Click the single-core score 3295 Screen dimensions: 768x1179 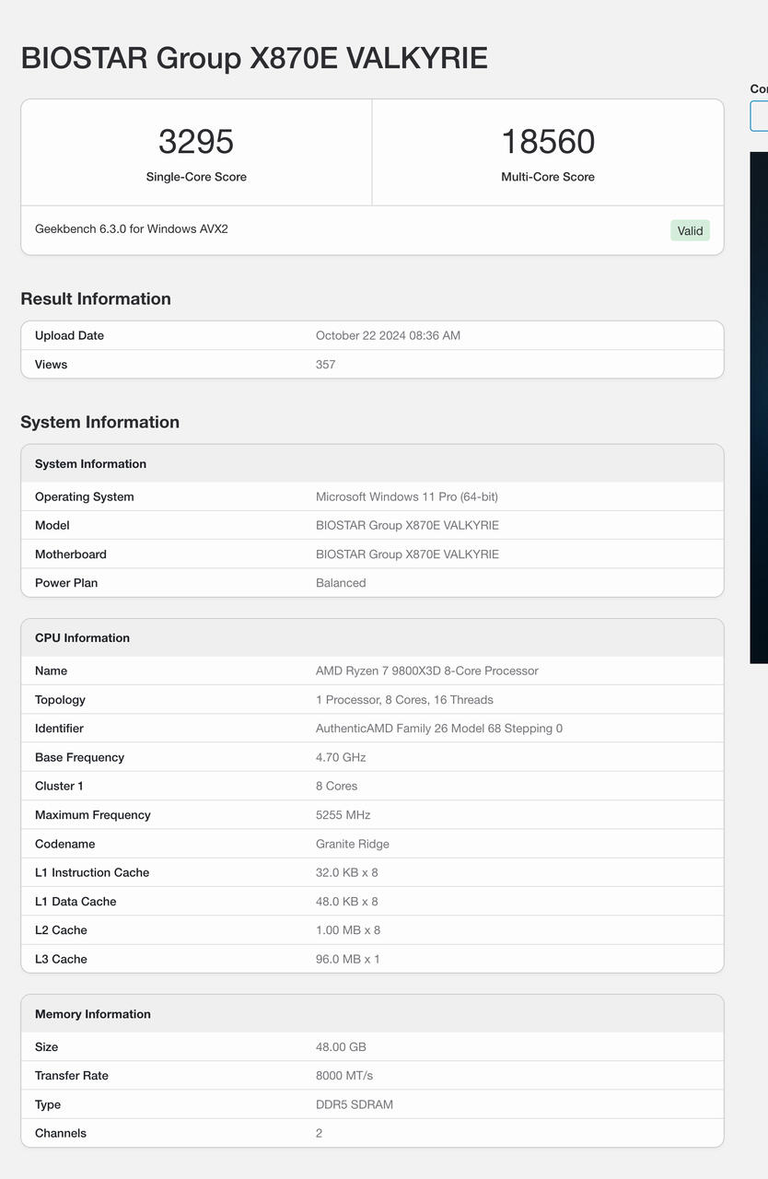tap(196, 142)
